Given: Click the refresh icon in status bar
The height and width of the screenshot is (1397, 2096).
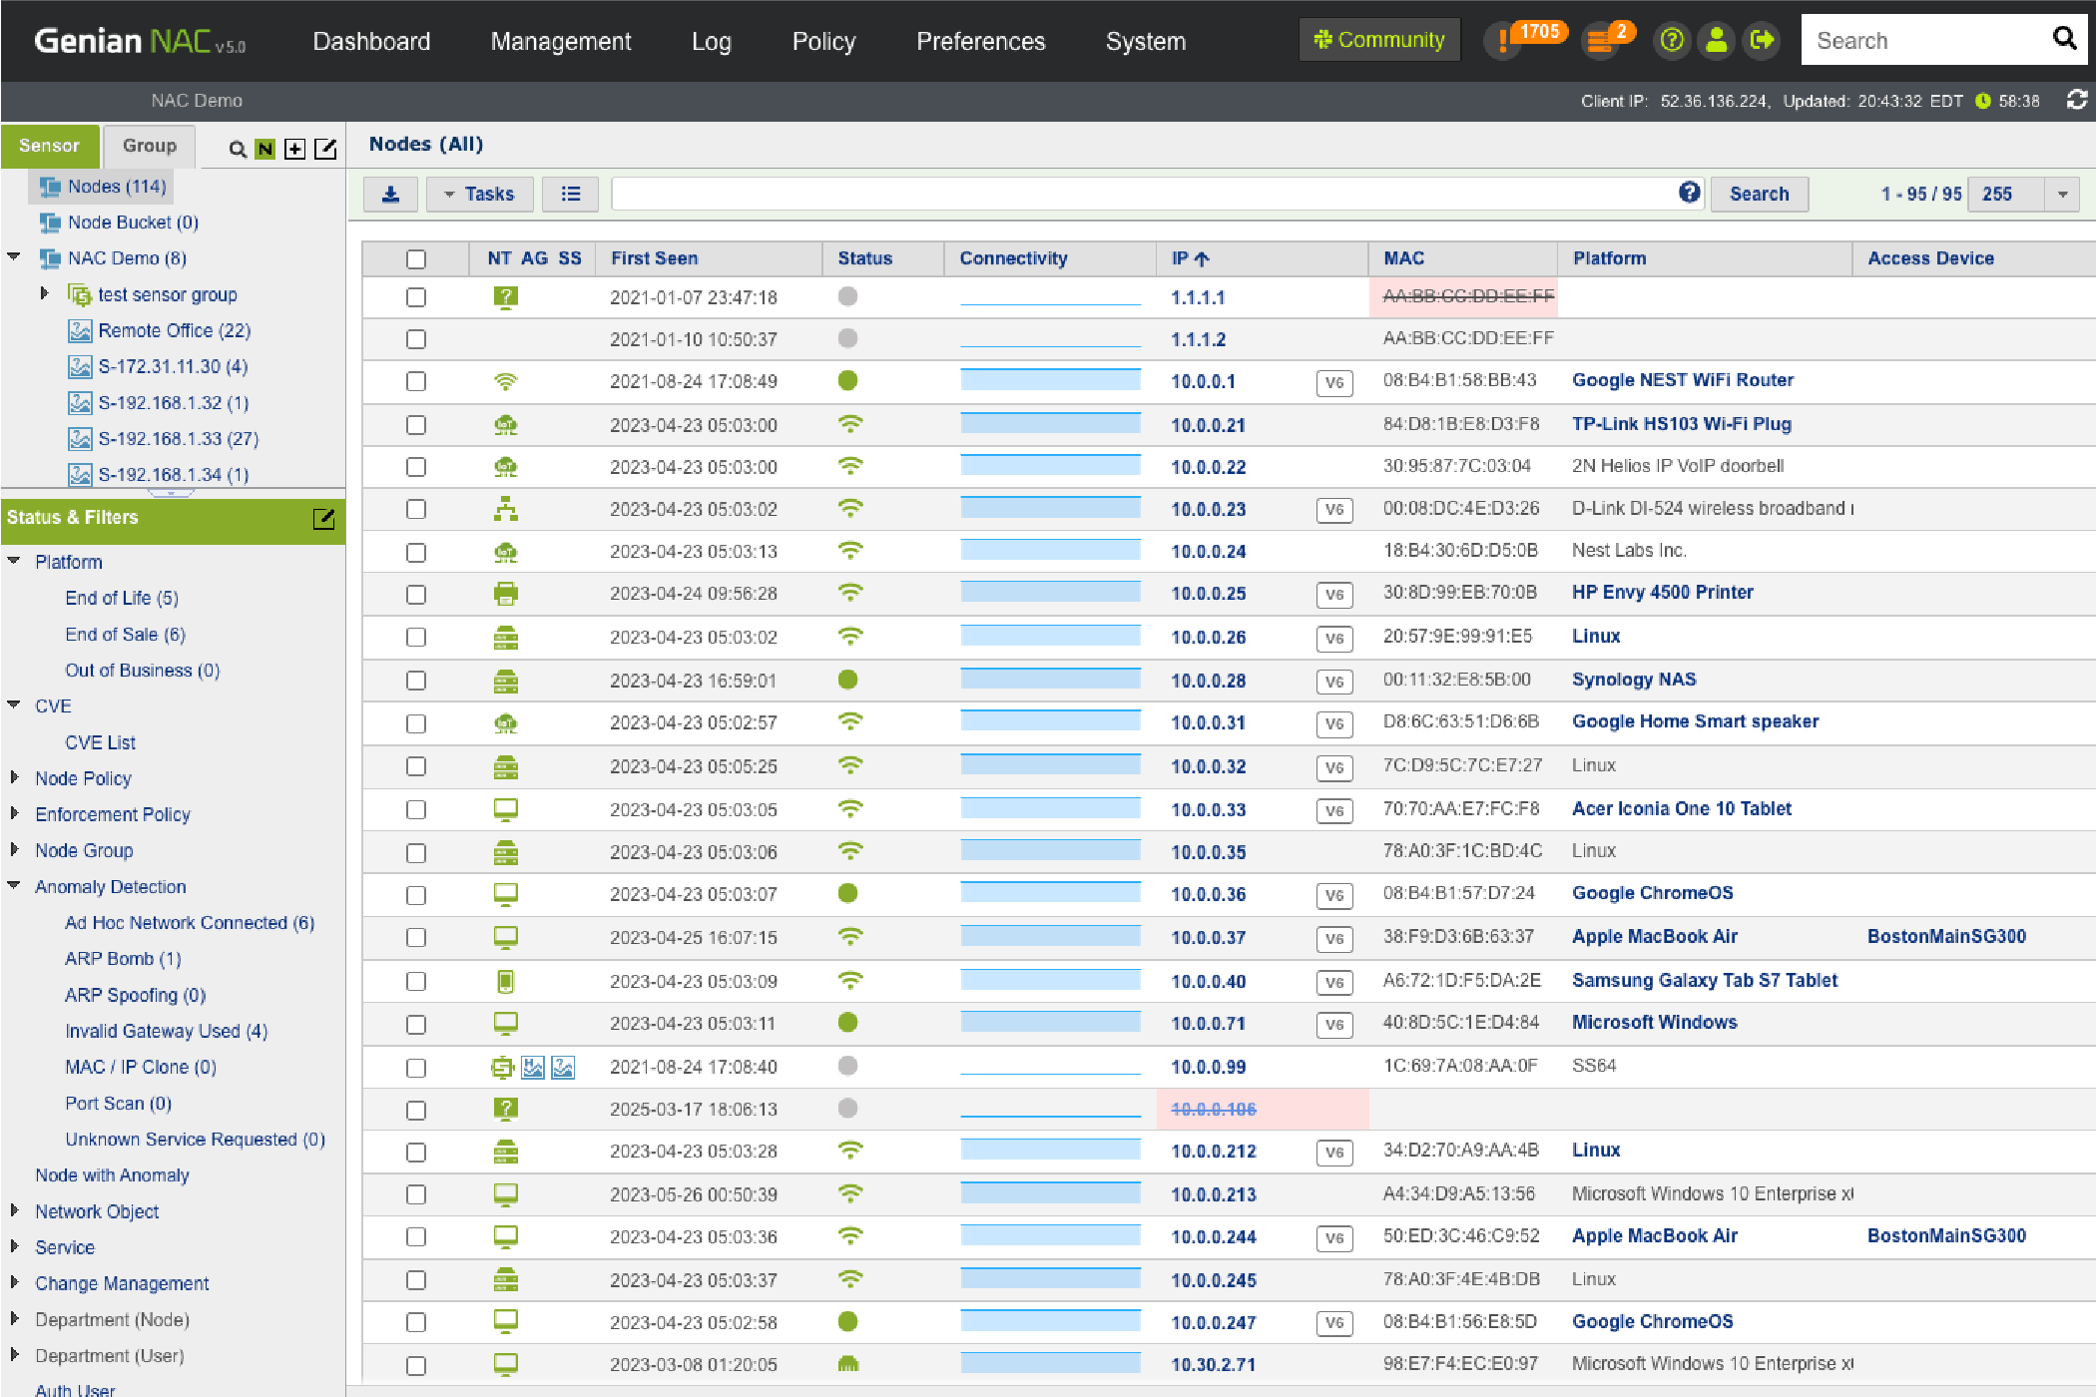Looking at the screenshot, I should [x=2076, y=100].
